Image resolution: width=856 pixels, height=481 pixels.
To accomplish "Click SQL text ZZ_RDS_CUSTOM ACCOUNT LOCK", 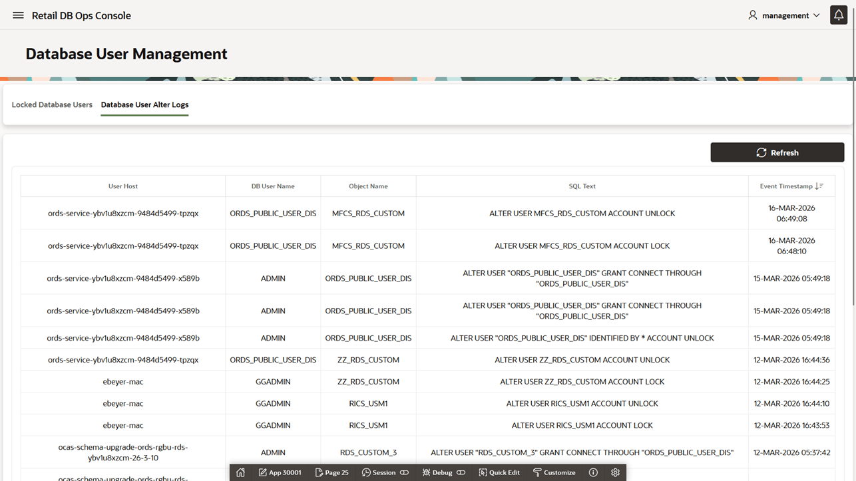I will (x=582, y=382).
